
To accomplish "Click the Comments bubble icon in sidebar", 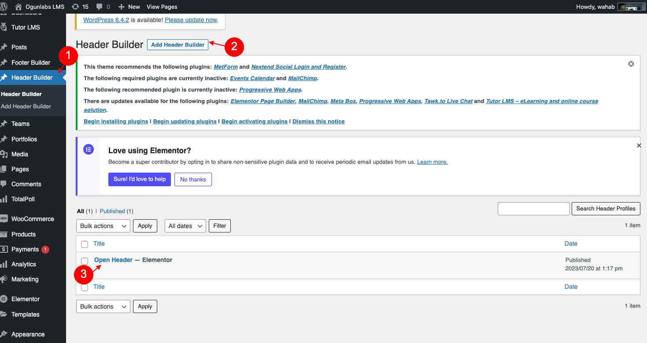I will 4,184.
